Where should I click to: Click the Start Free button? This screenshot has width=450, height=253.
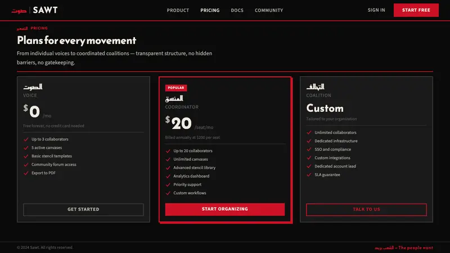[x=416, y=10]
